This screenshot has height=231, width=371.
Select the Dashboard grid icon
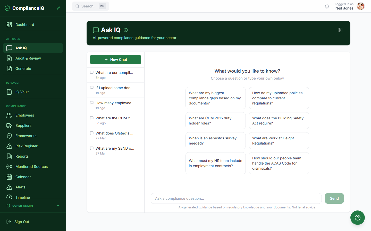point(9,25)
